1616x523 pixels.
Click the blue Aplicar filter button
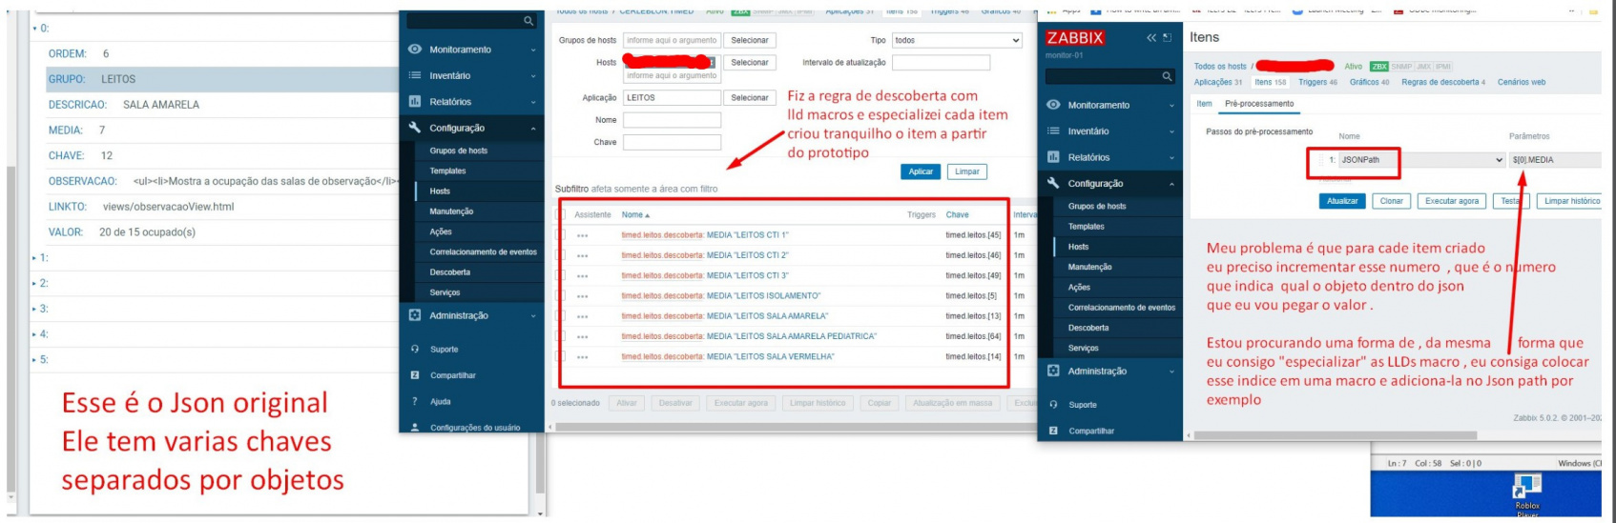coord(921,171)
